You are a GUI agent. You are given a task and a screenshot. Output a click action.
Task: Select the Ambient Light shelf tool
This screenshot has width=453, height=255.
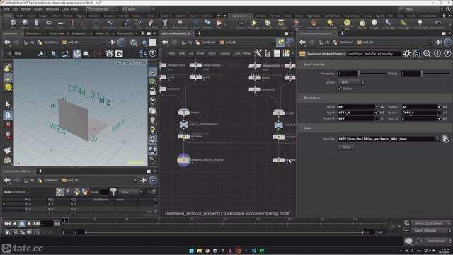click(420, 23)
